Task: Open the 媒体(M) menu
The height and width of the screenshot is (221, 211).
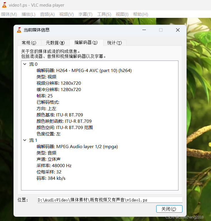Action: pos(9,14)
